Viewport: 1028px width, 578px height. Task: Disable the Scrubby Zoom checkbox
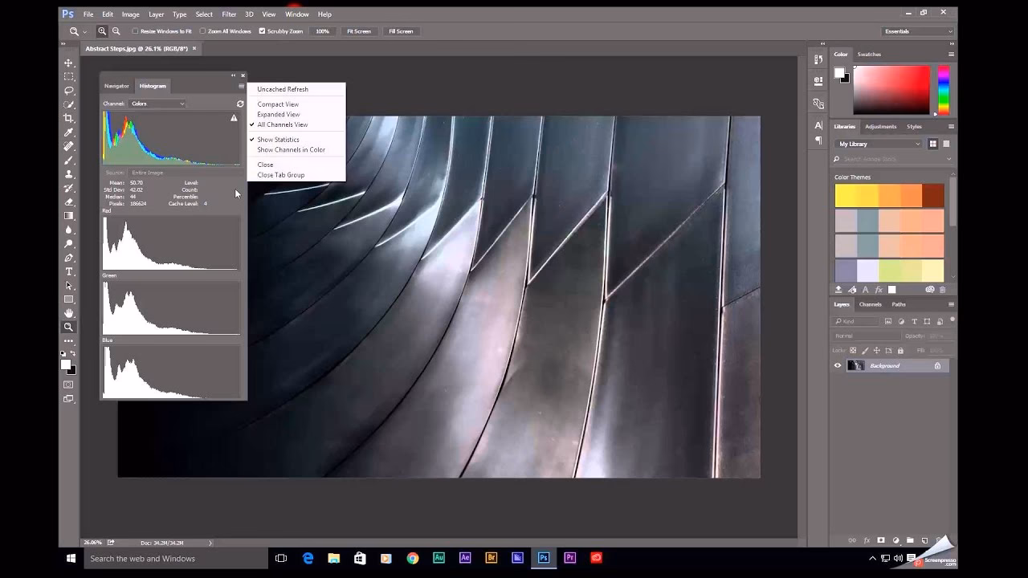point(262,31)
